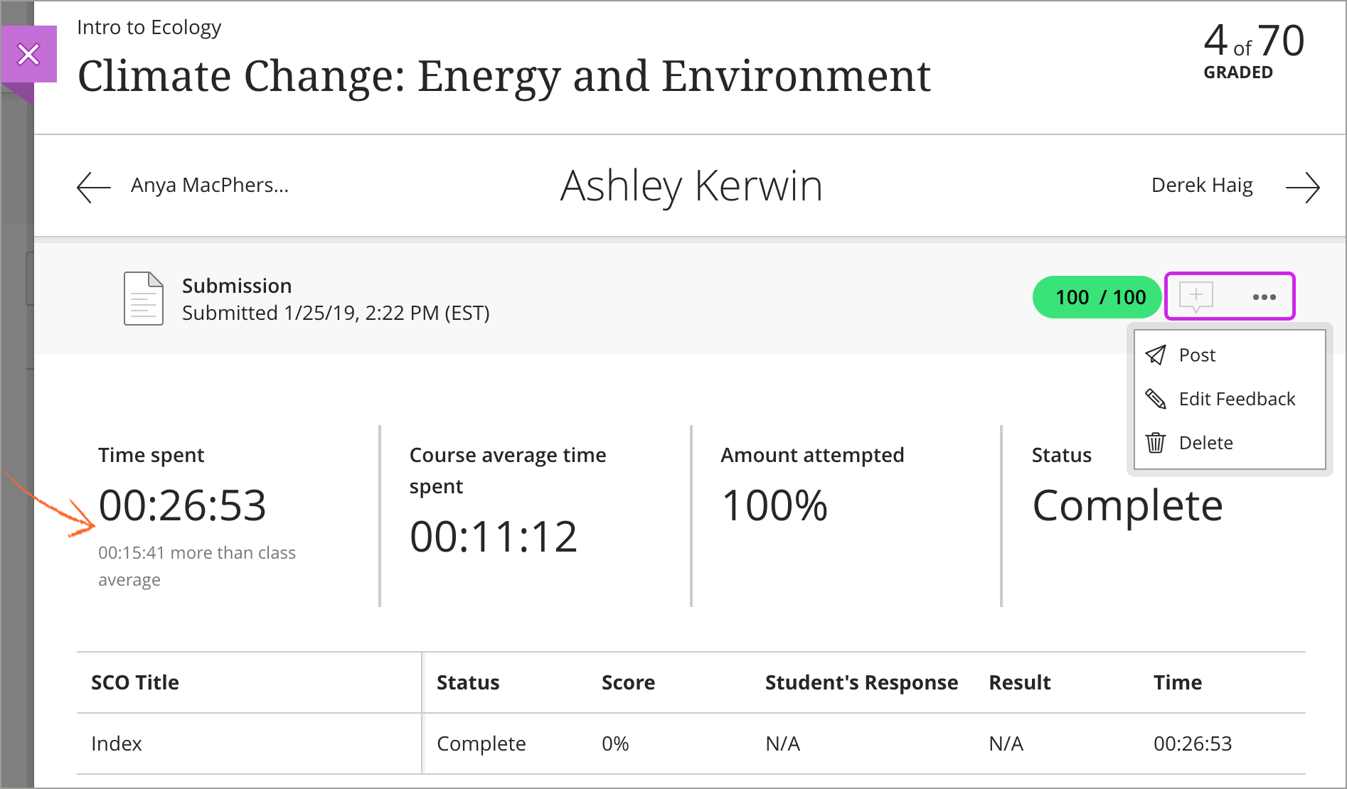Choose Delete from the open menu
The image size is (1347, 789).
click(1205, 442)
